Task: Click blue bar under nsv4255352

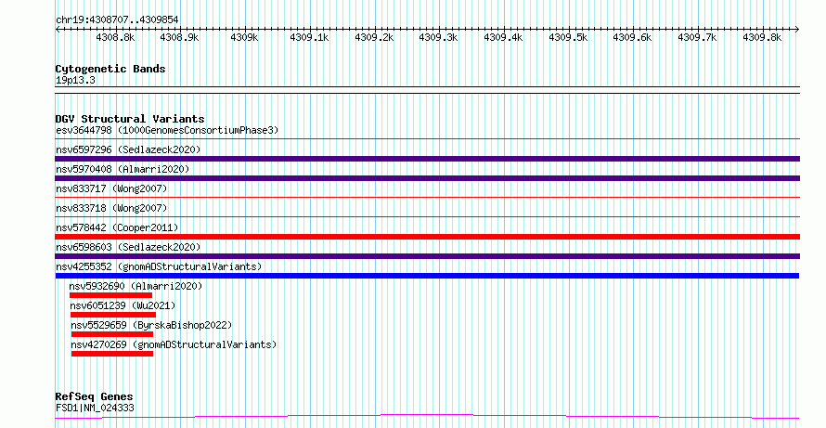Action: point(427,276)
